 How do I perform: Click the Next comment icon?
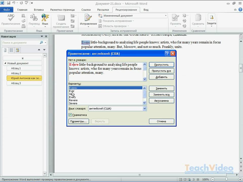[72, 26]
